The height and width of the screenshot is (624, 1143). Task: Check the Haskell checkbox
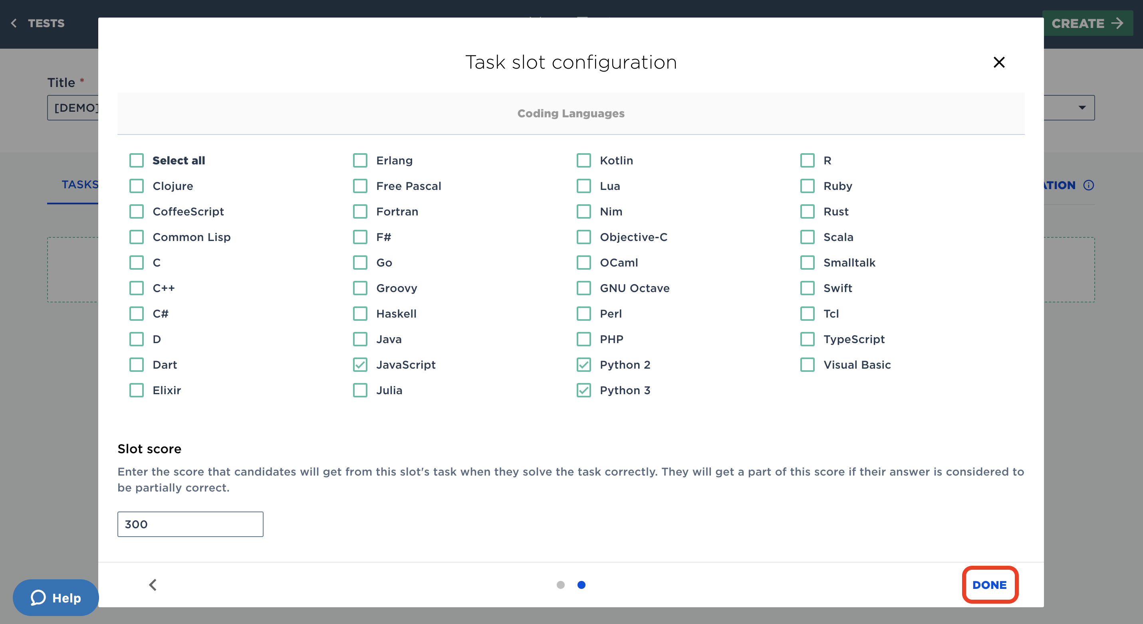(360, 313)
